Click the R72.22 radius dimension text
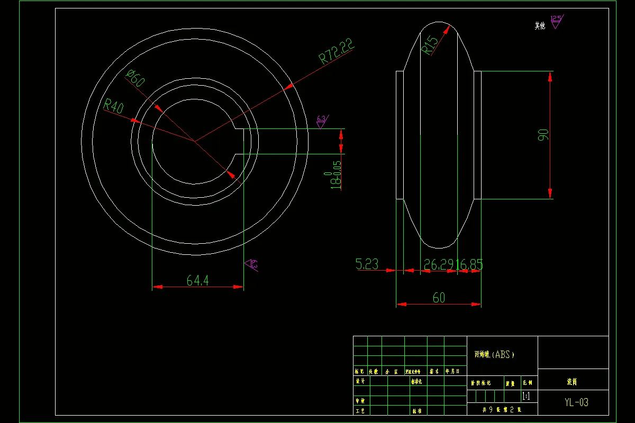This screenshot has width=635, height=423. 337,51
